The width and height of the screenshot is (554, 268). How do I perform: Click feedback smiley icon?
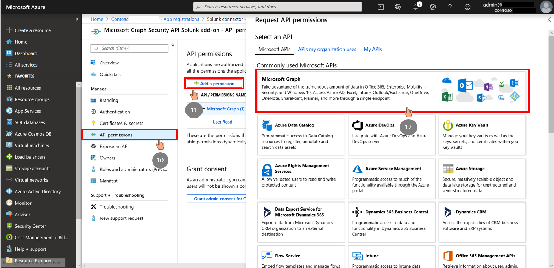467,7
